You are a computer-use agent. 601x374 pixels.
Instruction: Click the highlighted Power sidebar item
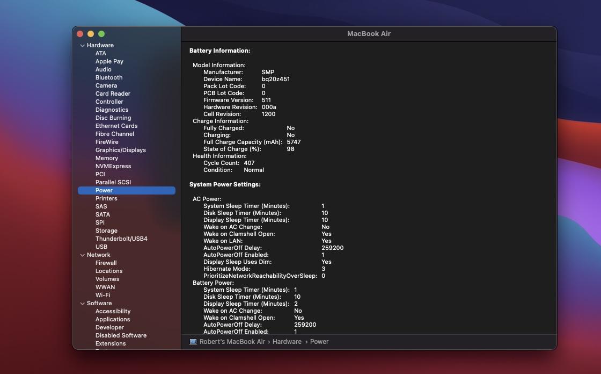[x=127, y=190]
